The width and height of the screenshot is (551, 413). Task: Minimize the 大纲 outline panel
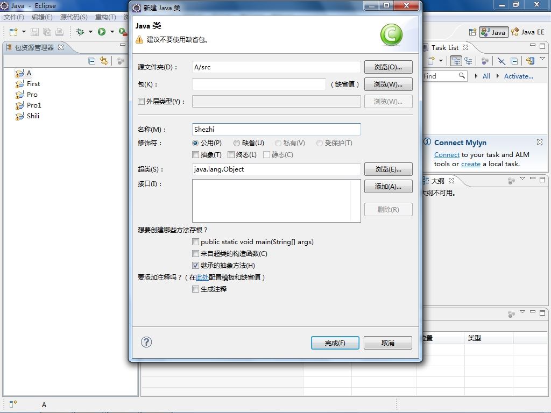[x=533, y=179]
